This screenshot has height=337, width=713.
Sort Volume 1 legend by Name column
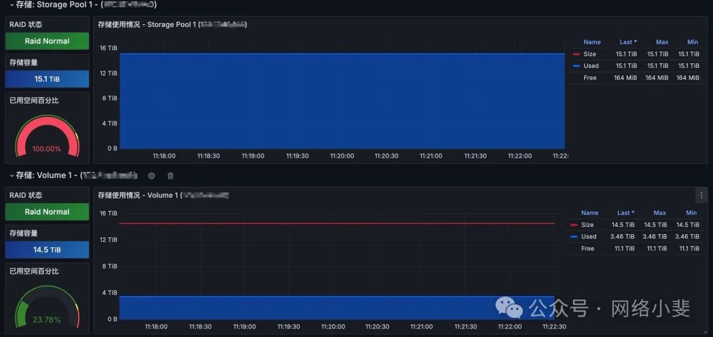tap(590, 213)
